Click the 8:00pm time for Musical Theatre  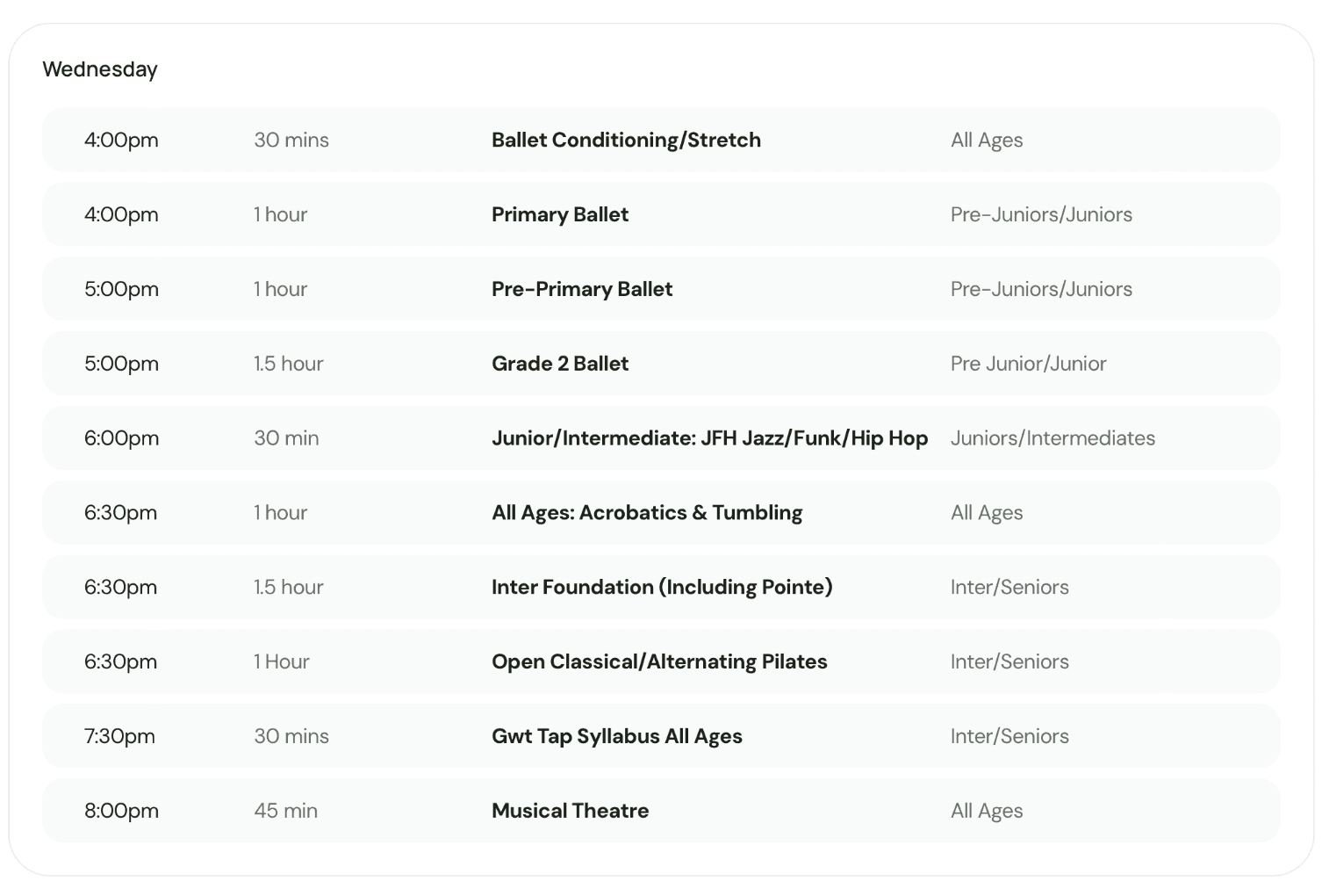121,811
